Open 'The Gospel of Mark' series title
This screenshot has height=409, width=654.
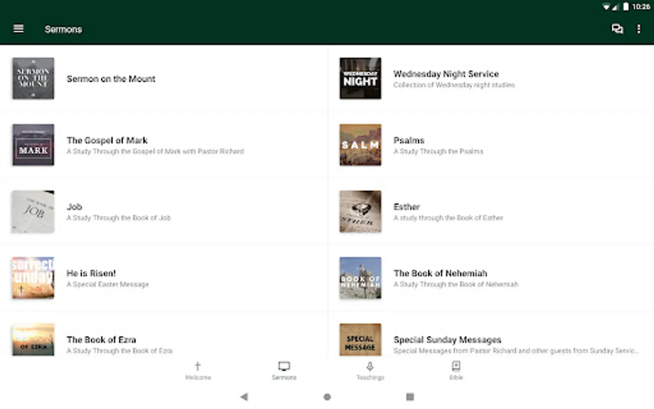click(107, 140)
